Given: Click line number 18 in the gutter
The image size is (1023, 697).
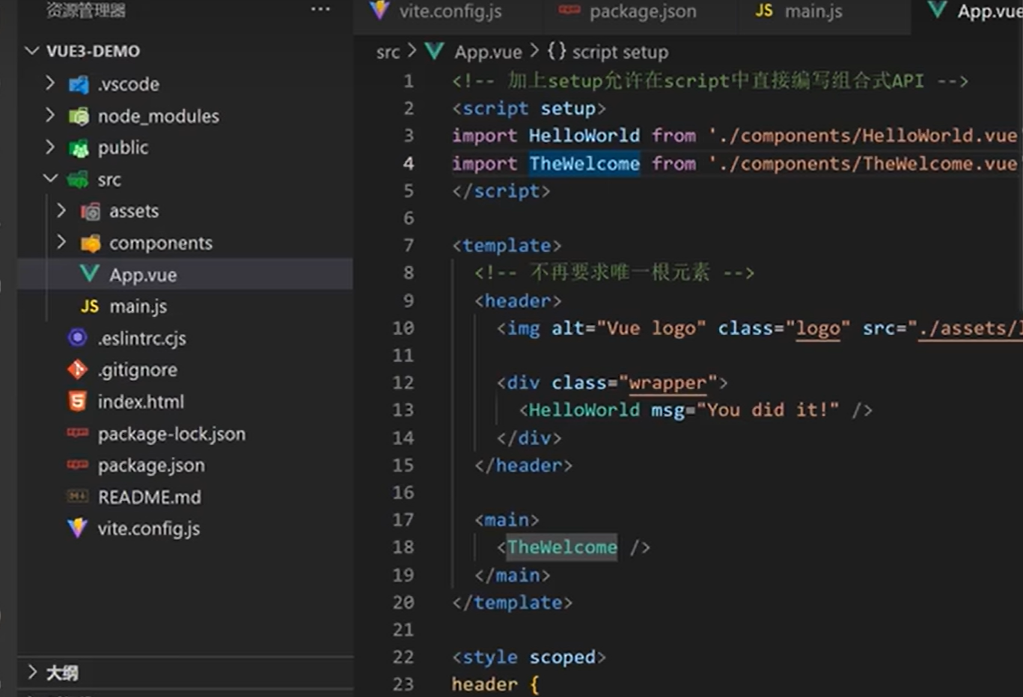Looking at the screenshot, I should point(403,547).
